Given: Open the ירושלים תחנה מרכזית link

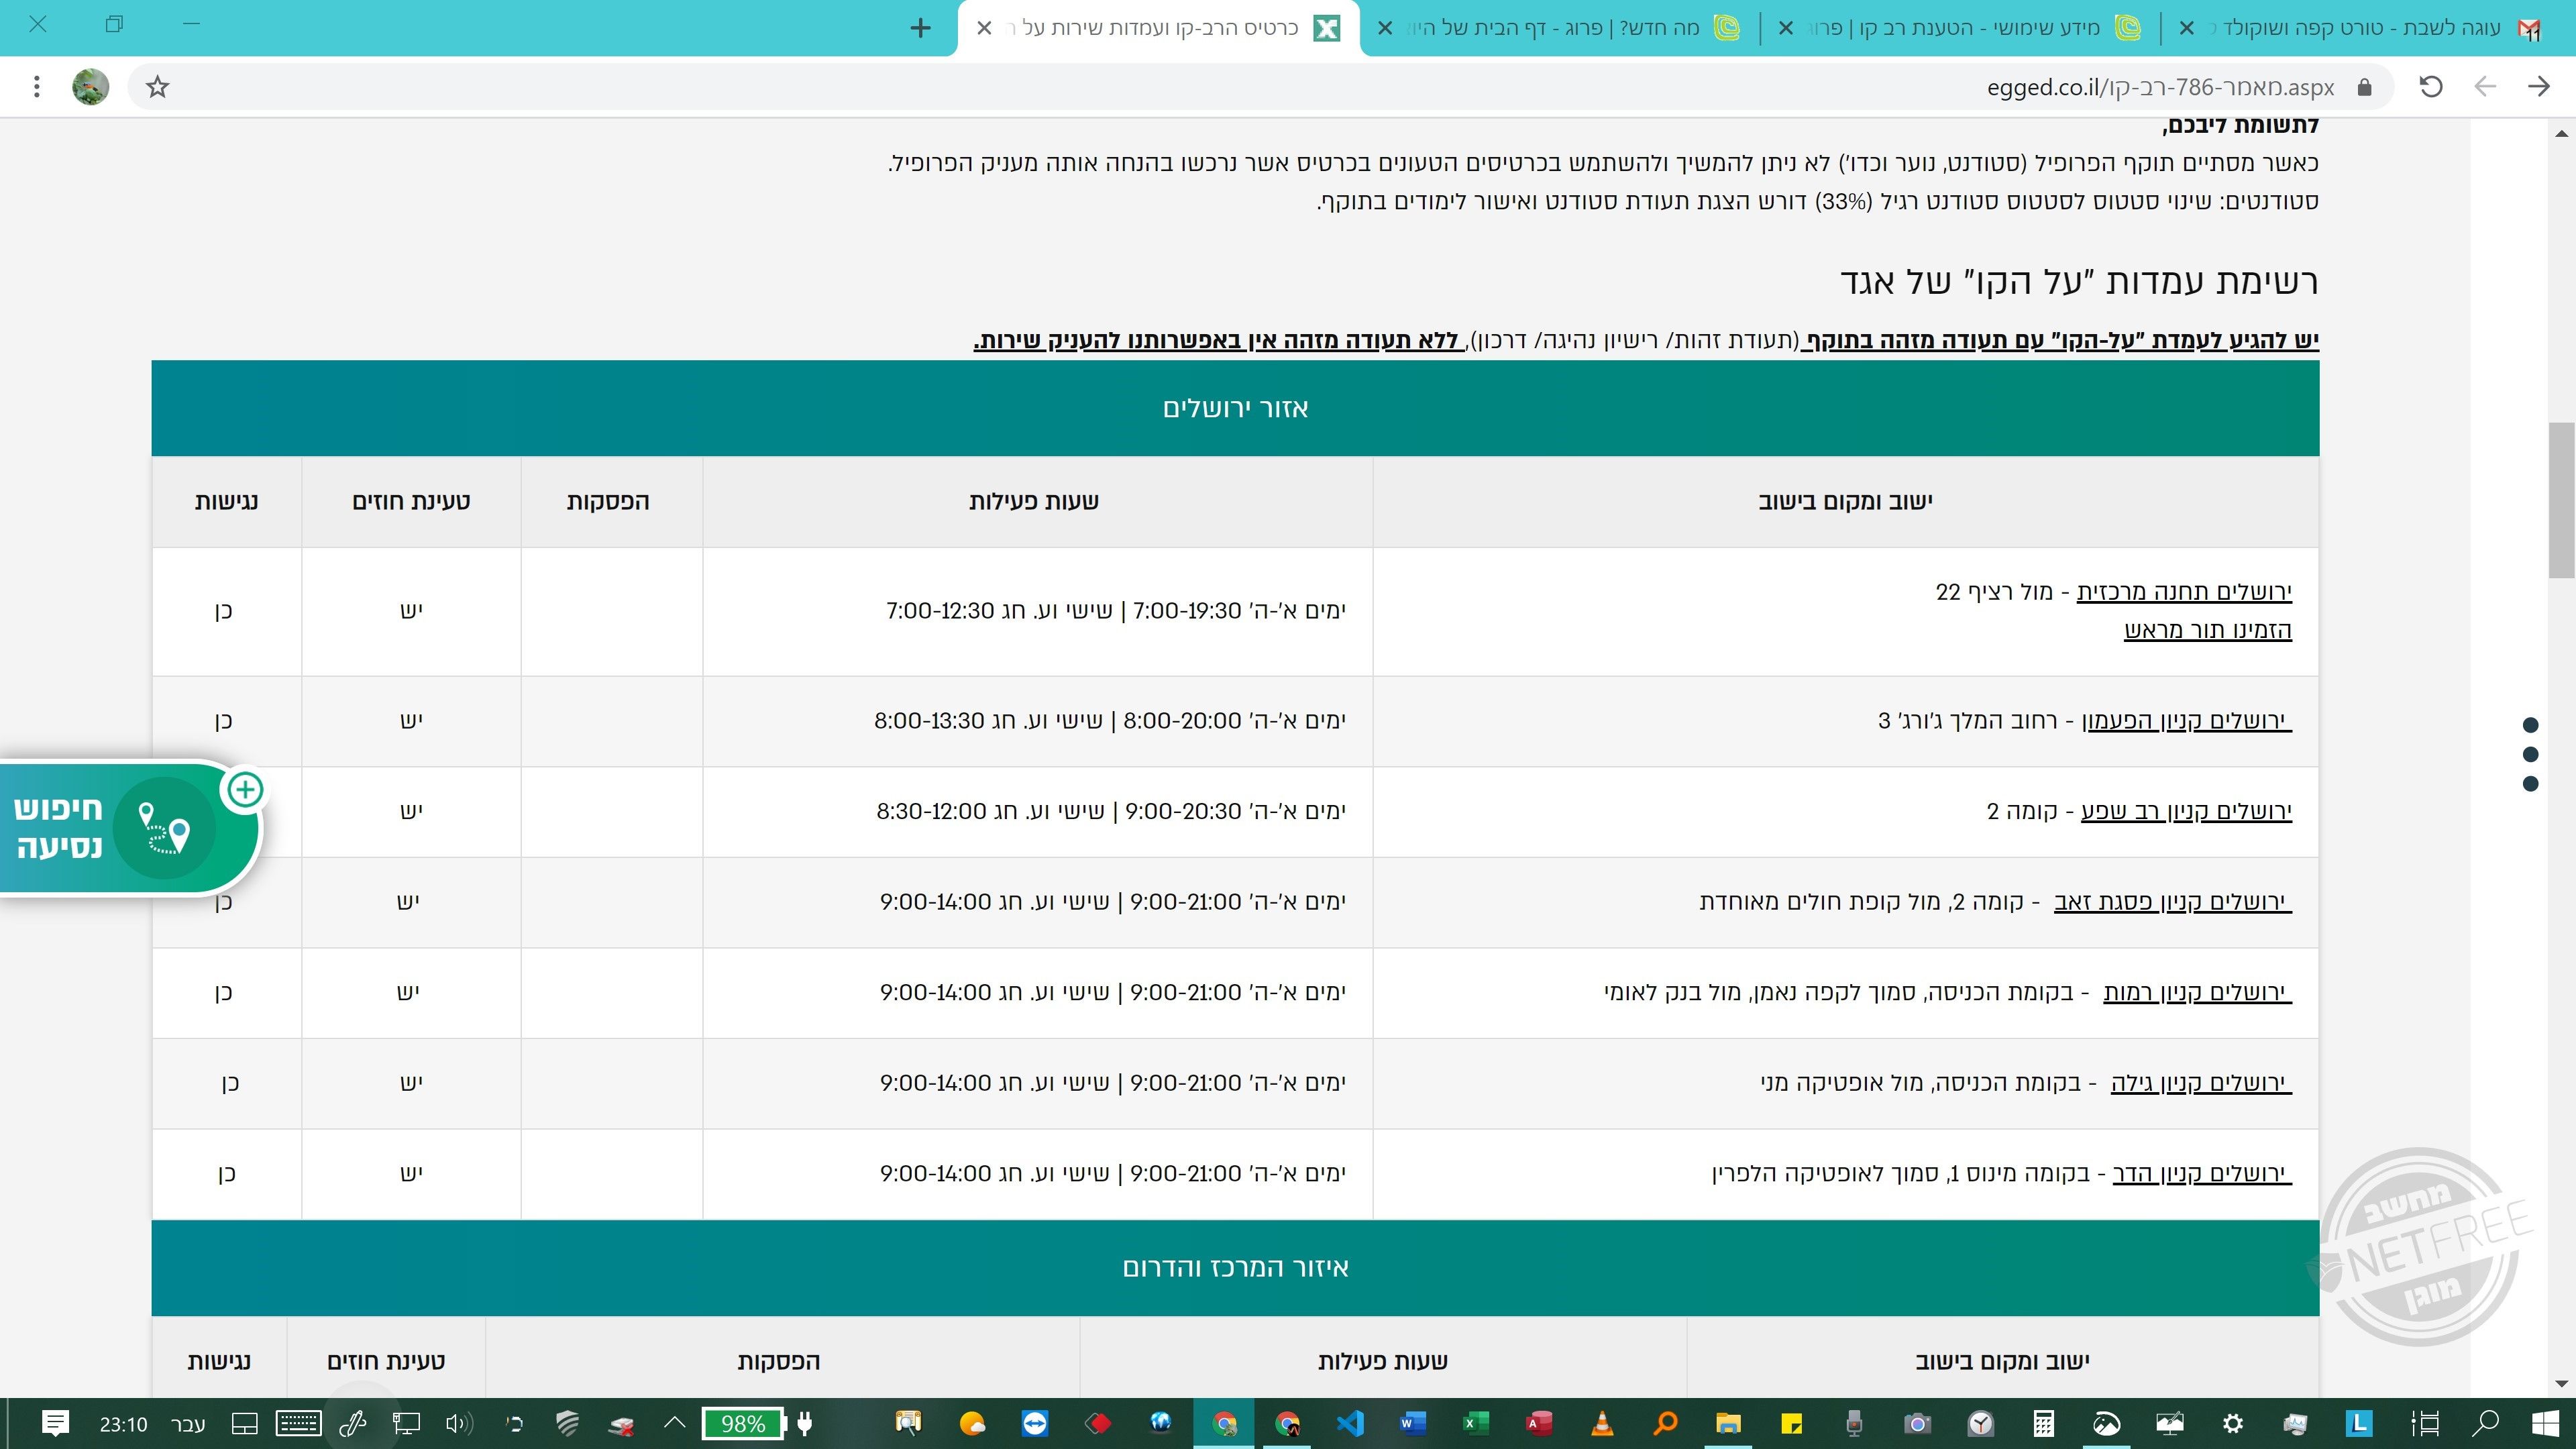Looking at the screenshot, I should point(2184,592).
